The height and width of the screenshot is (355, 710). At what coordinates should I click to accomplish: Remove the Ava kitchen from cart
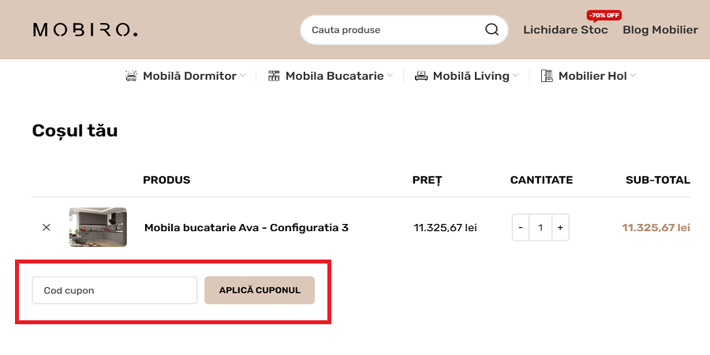46,227
